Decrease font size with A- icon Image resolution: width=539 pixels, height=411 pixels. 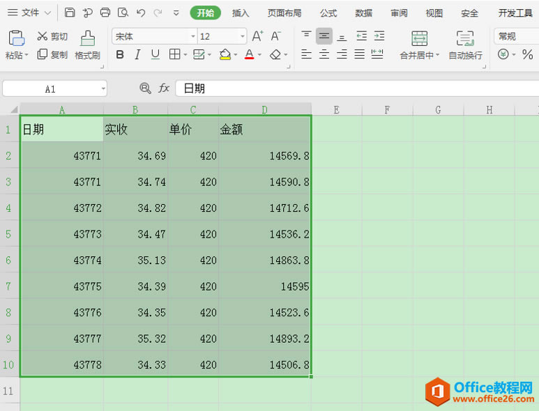275,36
